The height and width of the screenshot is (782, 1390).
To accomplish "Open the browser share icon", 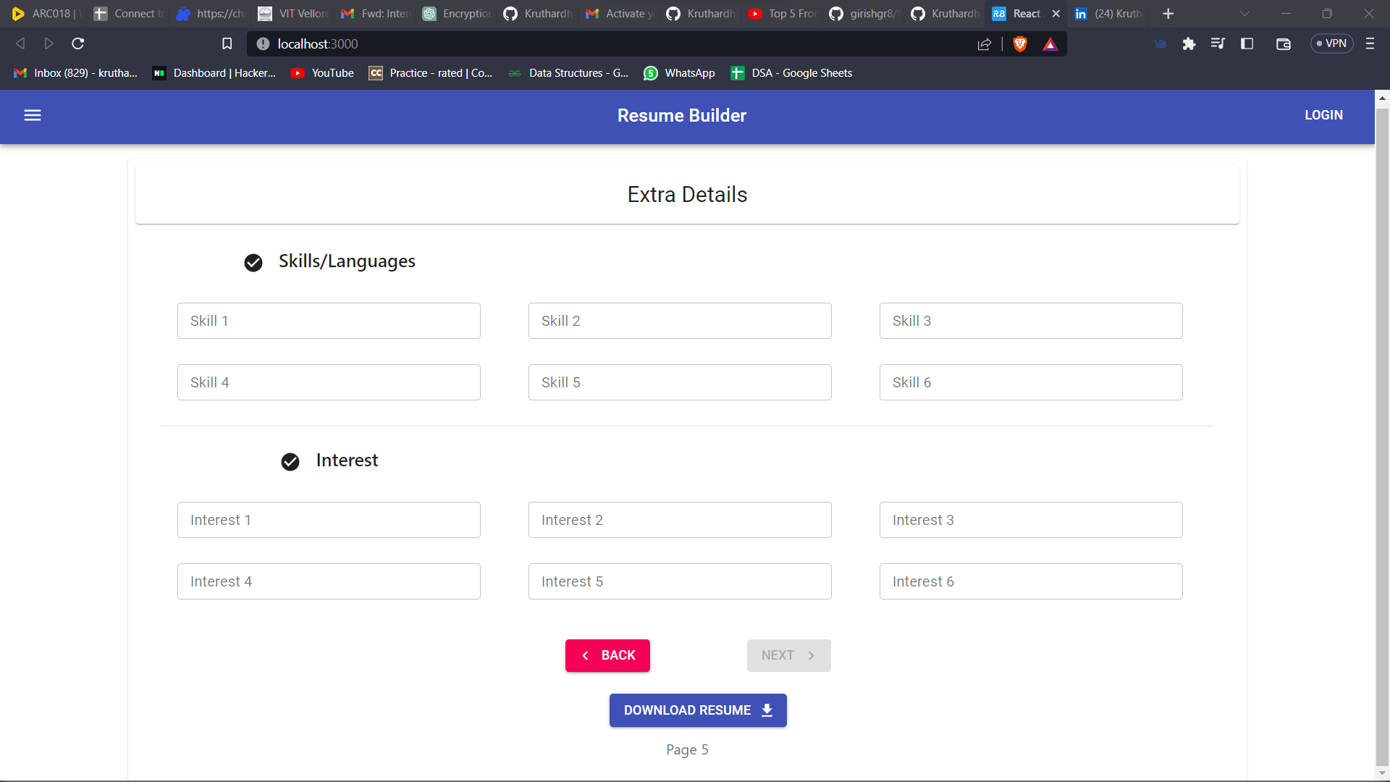I will 984,44.
